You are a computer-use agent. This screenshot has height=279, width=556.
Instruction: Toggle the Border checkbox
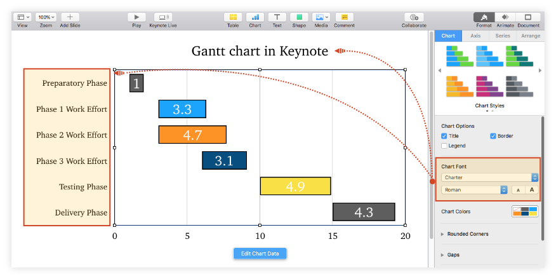[493, 136]
